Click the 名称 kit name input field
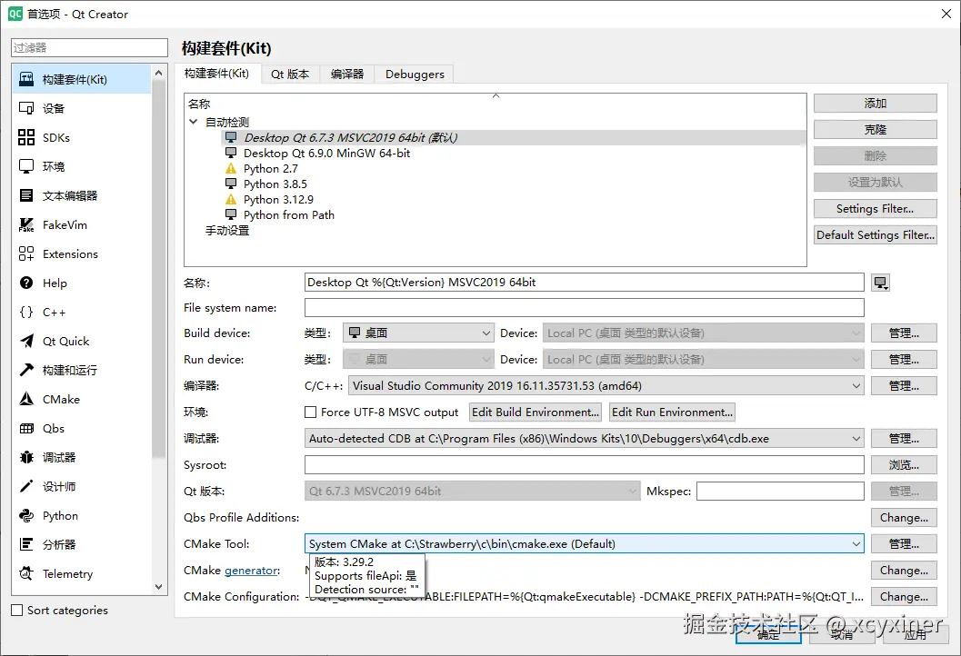This screenshot has height=656, width=961. (x=584, y=283)
